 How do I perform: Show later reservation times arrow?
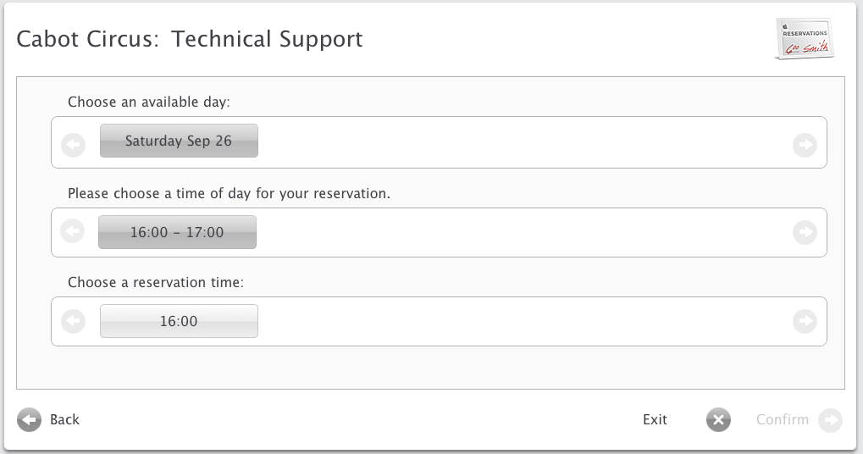click(x=805, y=321)
